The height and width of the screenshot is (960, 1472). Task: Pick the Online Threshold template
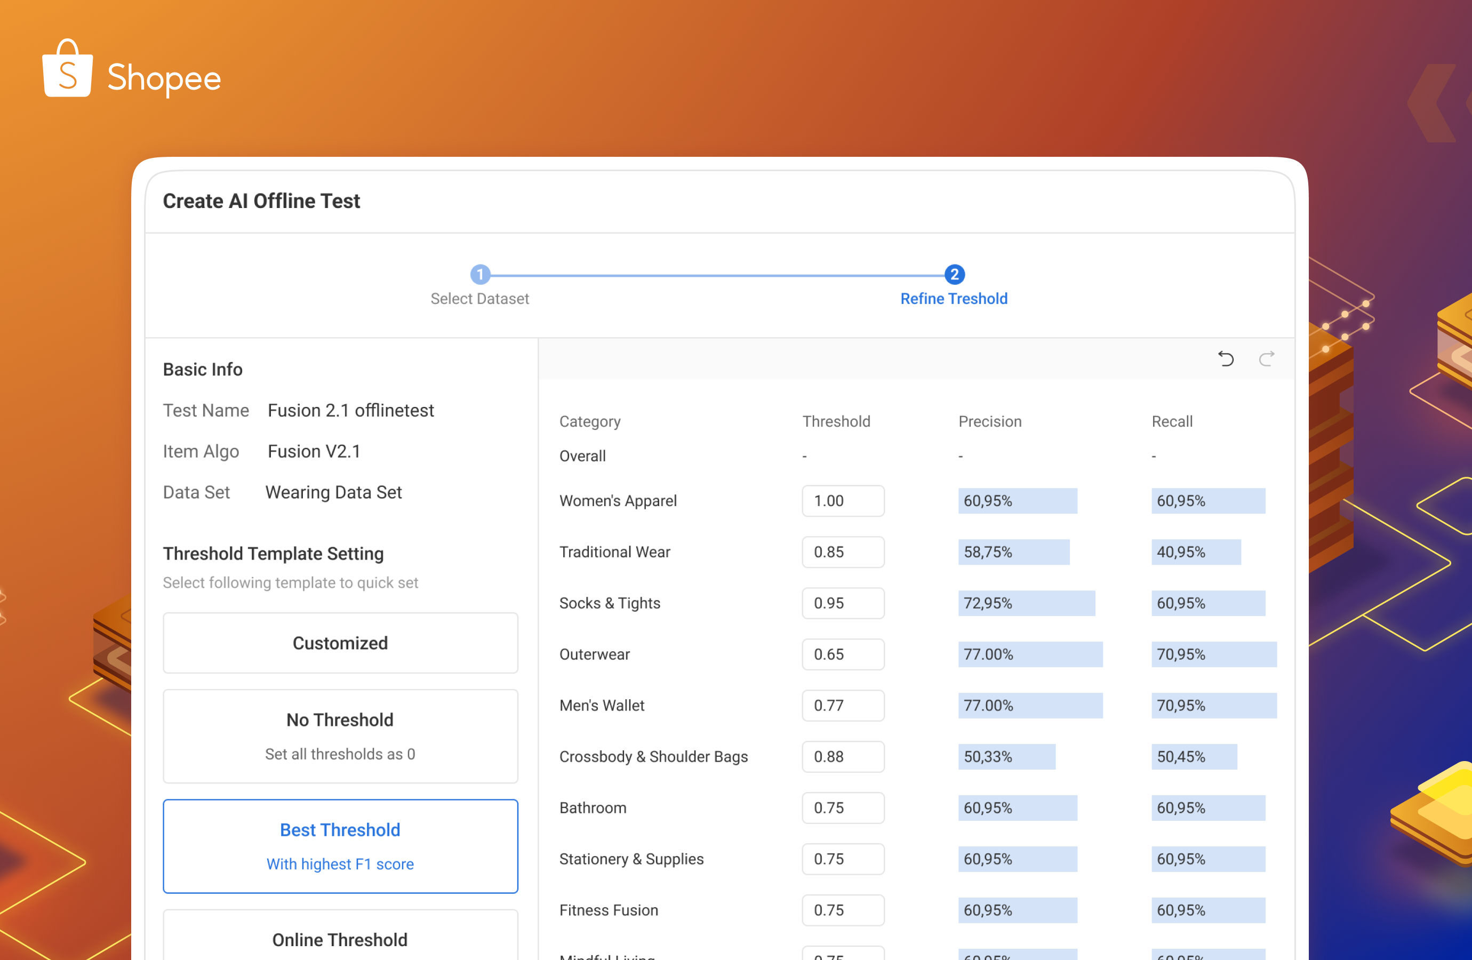click(x=340, y=935)
